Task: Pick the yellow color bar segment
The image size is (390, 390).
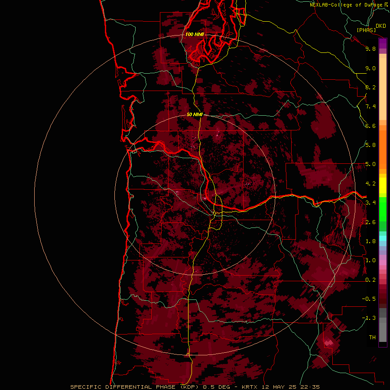Action: pyautogui.click(x=383, y=185)
